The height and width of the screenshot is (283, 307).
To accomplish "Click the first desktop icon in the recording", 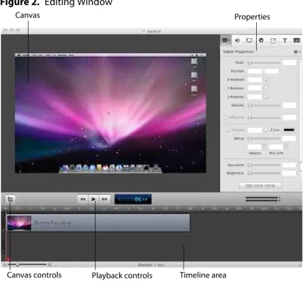I will pos(194,61).
